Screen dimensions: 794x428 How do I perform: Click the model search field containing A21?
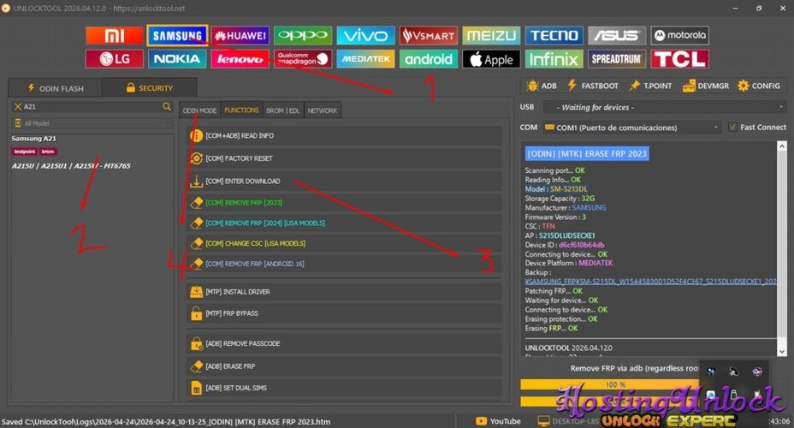point(92,106)
